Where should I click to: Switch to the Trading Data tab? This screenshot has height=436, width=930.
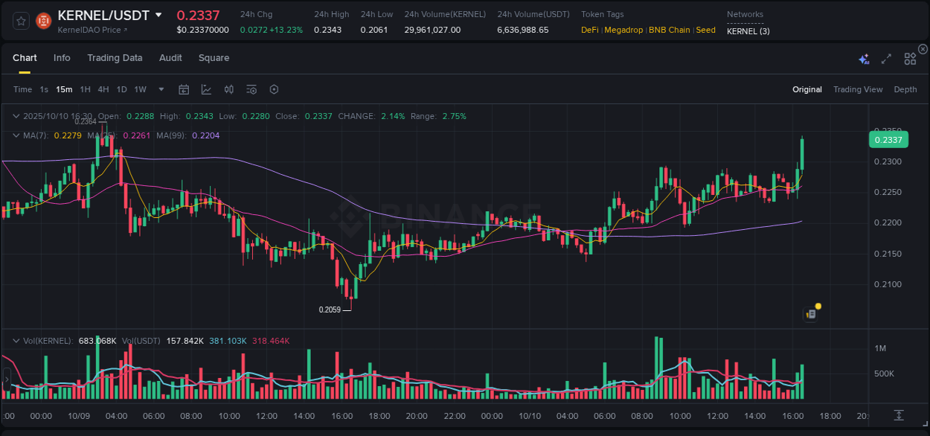tap(115, 57)
